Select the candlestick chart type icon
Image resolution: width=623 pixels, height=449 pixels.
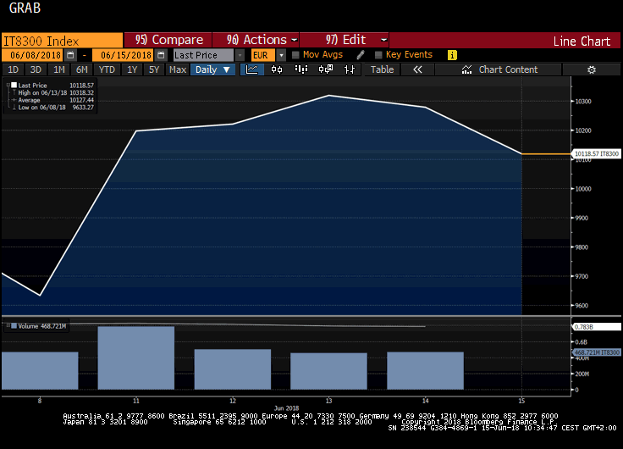[x=277, y=69]
